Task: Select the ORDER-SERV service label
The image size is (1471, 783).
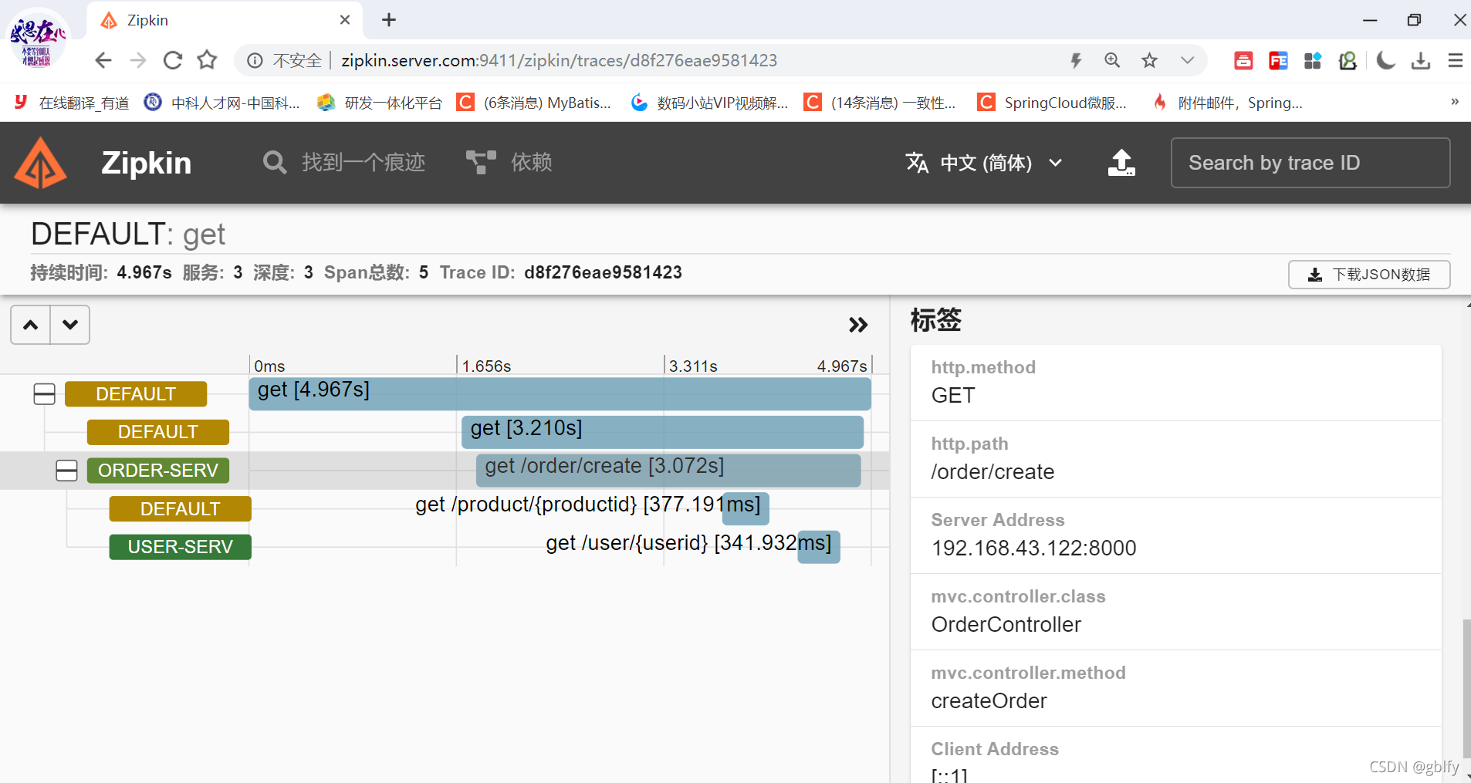Action: pos(158,471)
